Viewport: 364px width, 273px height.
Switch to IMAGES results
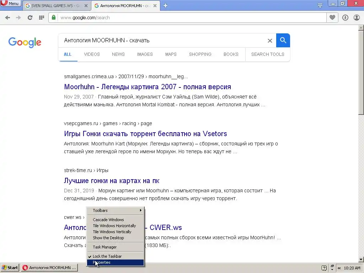point(145,54)
